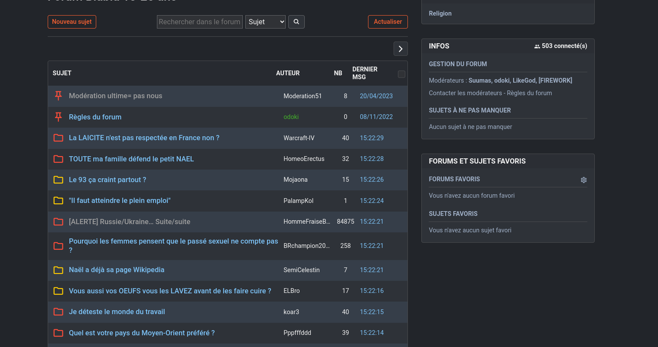Viewport: 658px width, 347px height.
Task: Open Contacter les modérateurs link
Action: click(466, 93)
